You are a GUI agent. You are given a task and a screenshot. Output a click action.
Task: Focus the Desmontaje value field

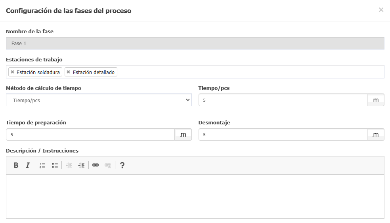coord(283,135)
